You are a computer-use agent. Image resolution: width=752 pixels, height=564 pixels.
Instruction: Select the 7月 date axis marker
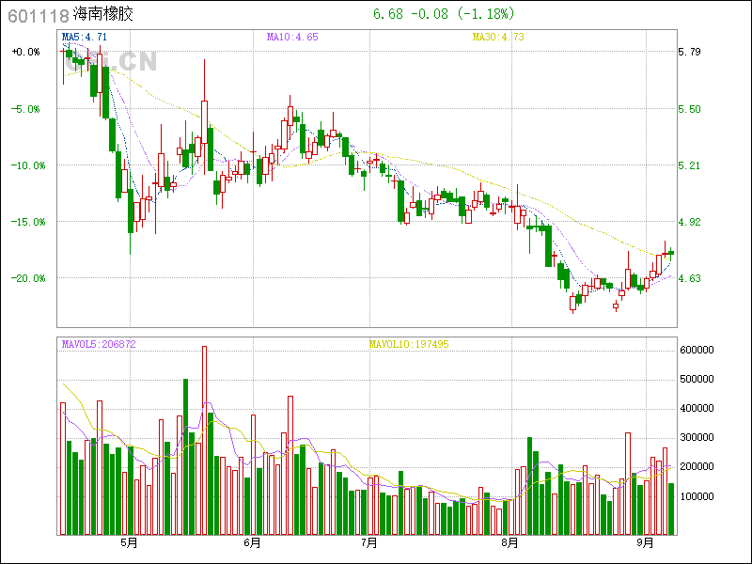pos(368,543)
